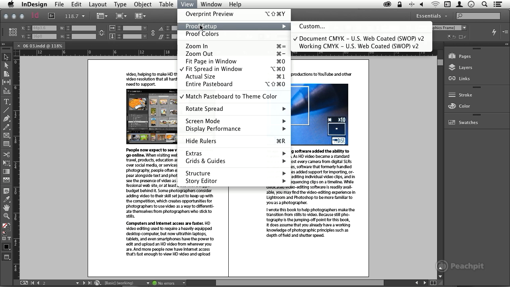510x287 pixels.
Task: Select the Page tool
Action: (6, 74)
